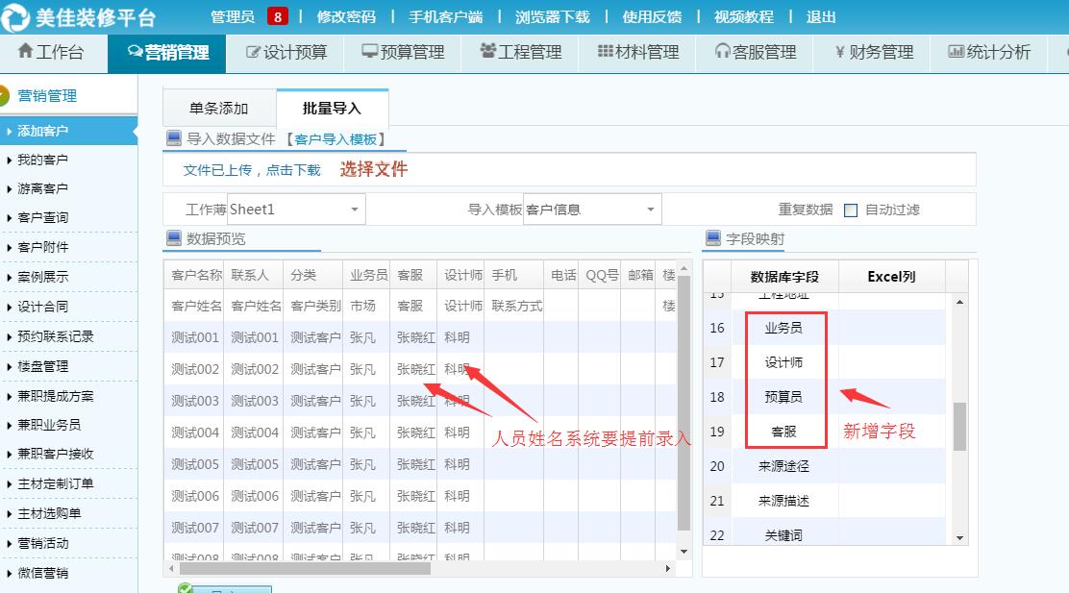Open 统计分析 using the chart icon
This screenshot has width=1069, height=593.
[x=958, y=53]
